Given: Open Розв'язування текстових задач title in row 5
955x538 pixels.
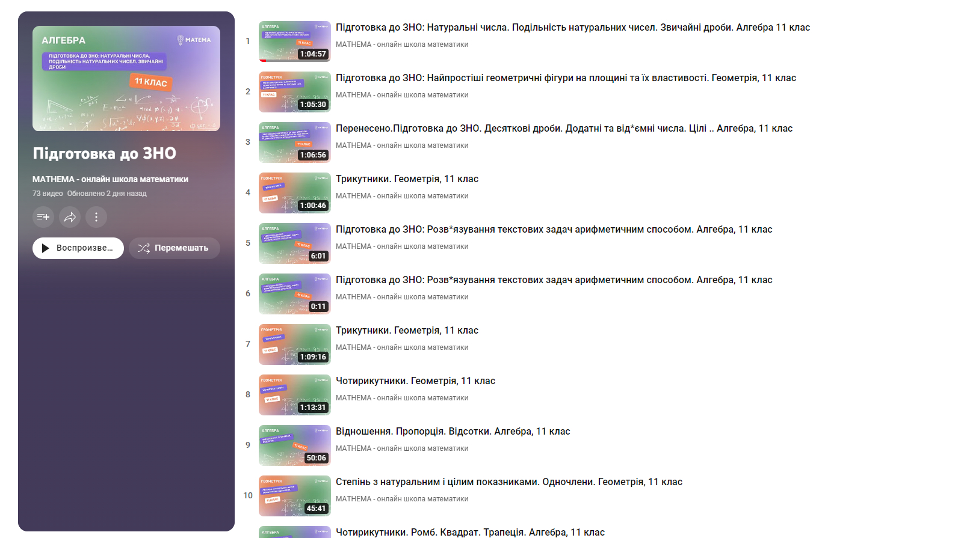Looking at the screenshot, I should pyautogui.click(x=554, y=230).
